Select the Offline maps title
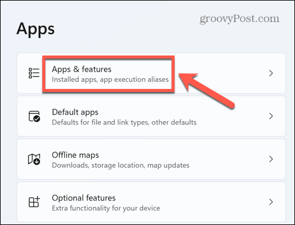The image size is (295, 225). [75, 155]
